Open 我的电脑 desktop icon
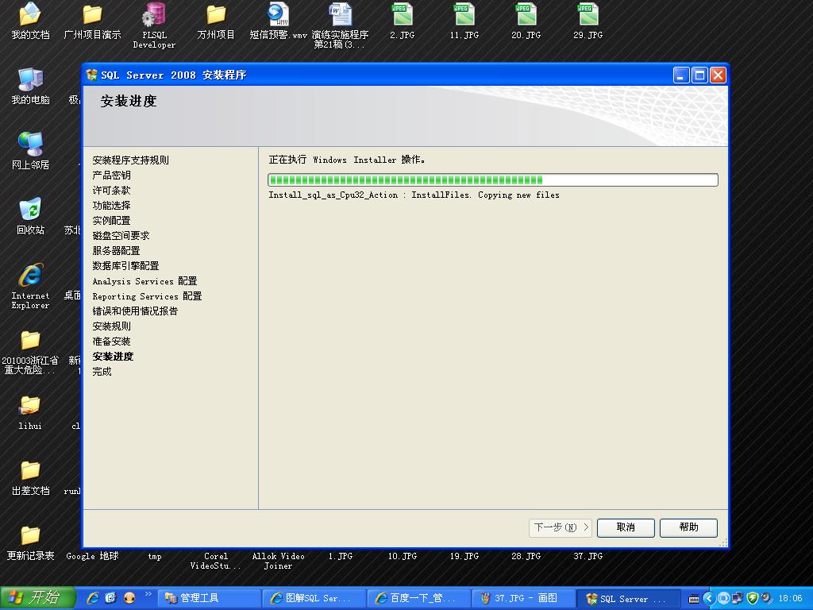Image resolution: width=813 pixels, height=610 pixels. 30,80
